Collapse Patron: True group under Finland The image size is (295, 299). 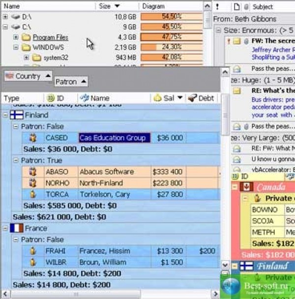pyautogui.click(x=16, y=160)
